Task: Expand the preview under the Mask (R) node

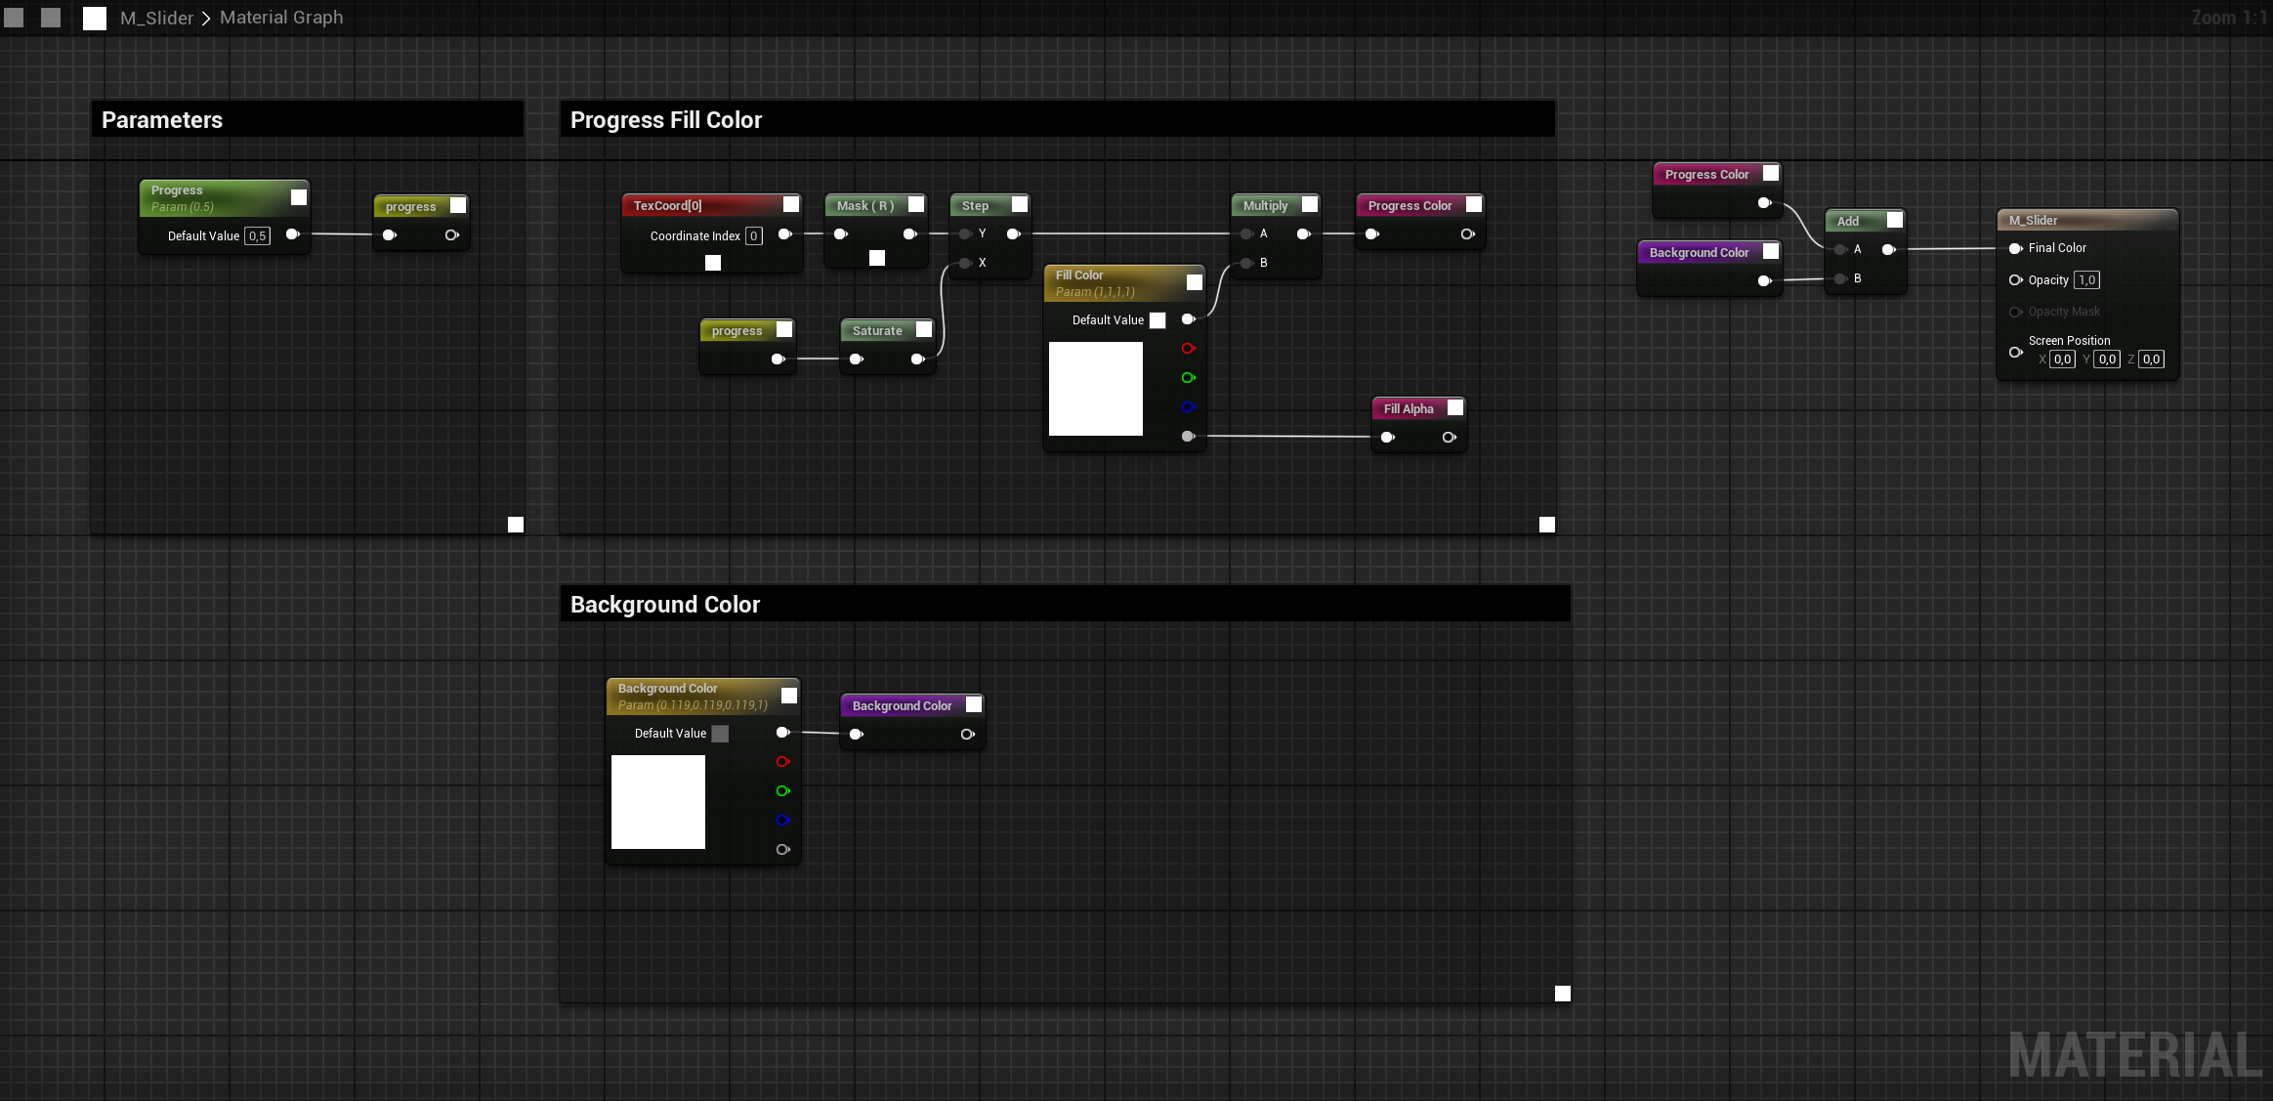Action: click(877, 258)
